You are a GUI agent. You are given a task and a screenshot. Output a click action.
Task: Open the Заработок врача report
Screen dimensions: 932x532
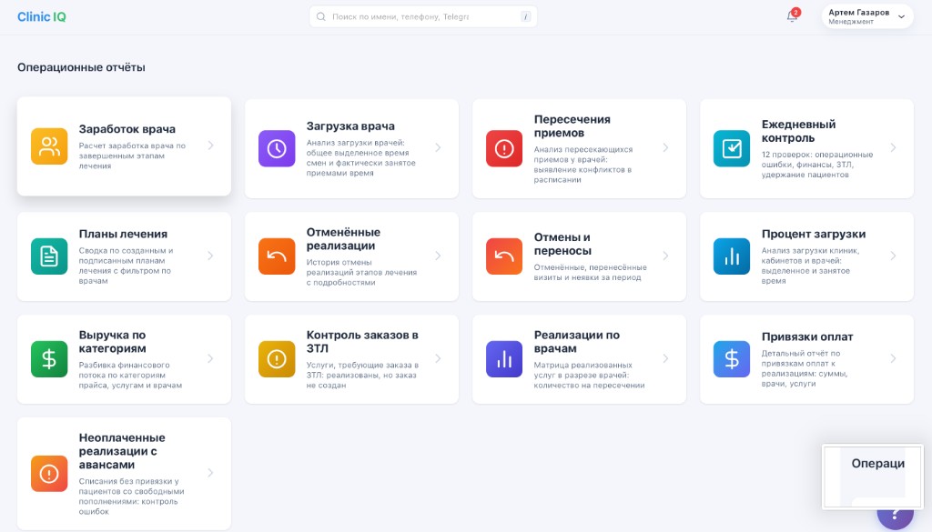tap(123, 147)
